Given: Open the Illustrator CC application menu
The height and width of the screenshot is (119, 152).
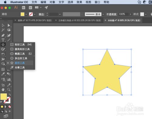Looking at the screenshot, I should pyautogui.click(x=19, y=2).
